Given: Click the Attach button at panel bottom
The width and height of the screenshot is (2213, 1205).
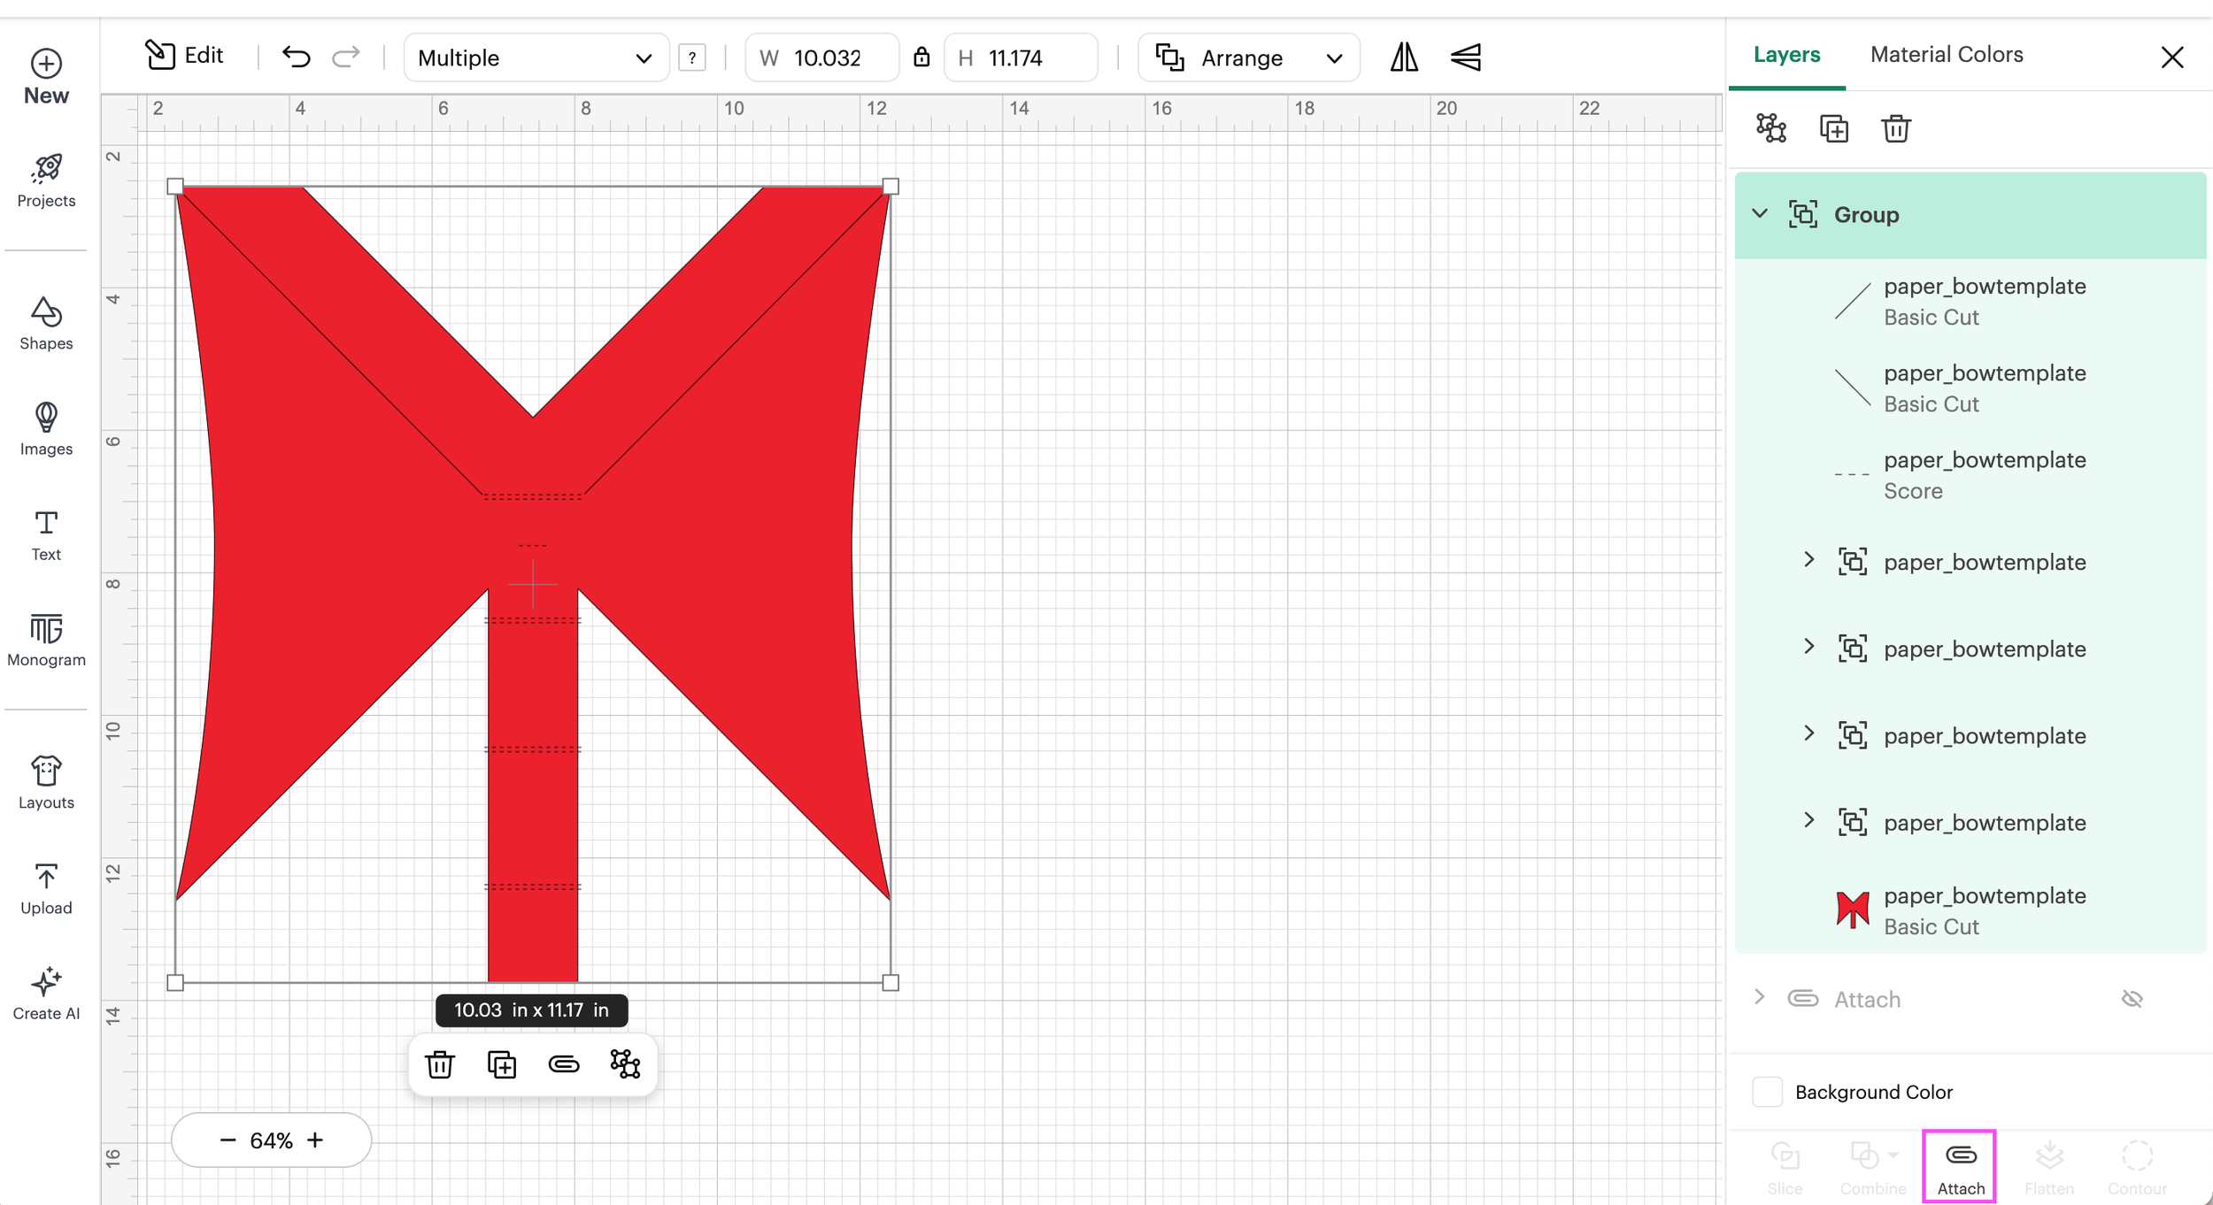Looking at the screenshot, I should point(1960,1167).
